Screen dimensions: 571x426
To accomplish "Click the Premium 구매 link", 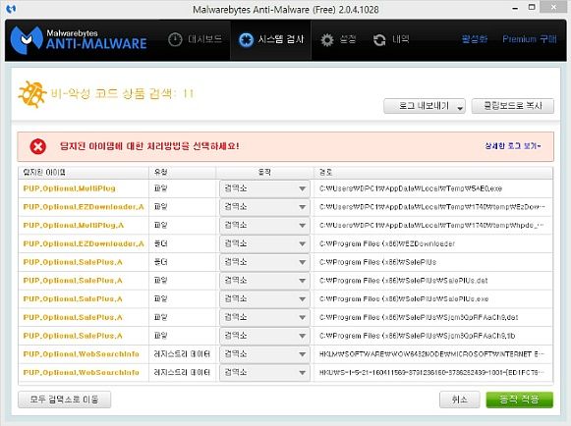I will click(530, 39).
